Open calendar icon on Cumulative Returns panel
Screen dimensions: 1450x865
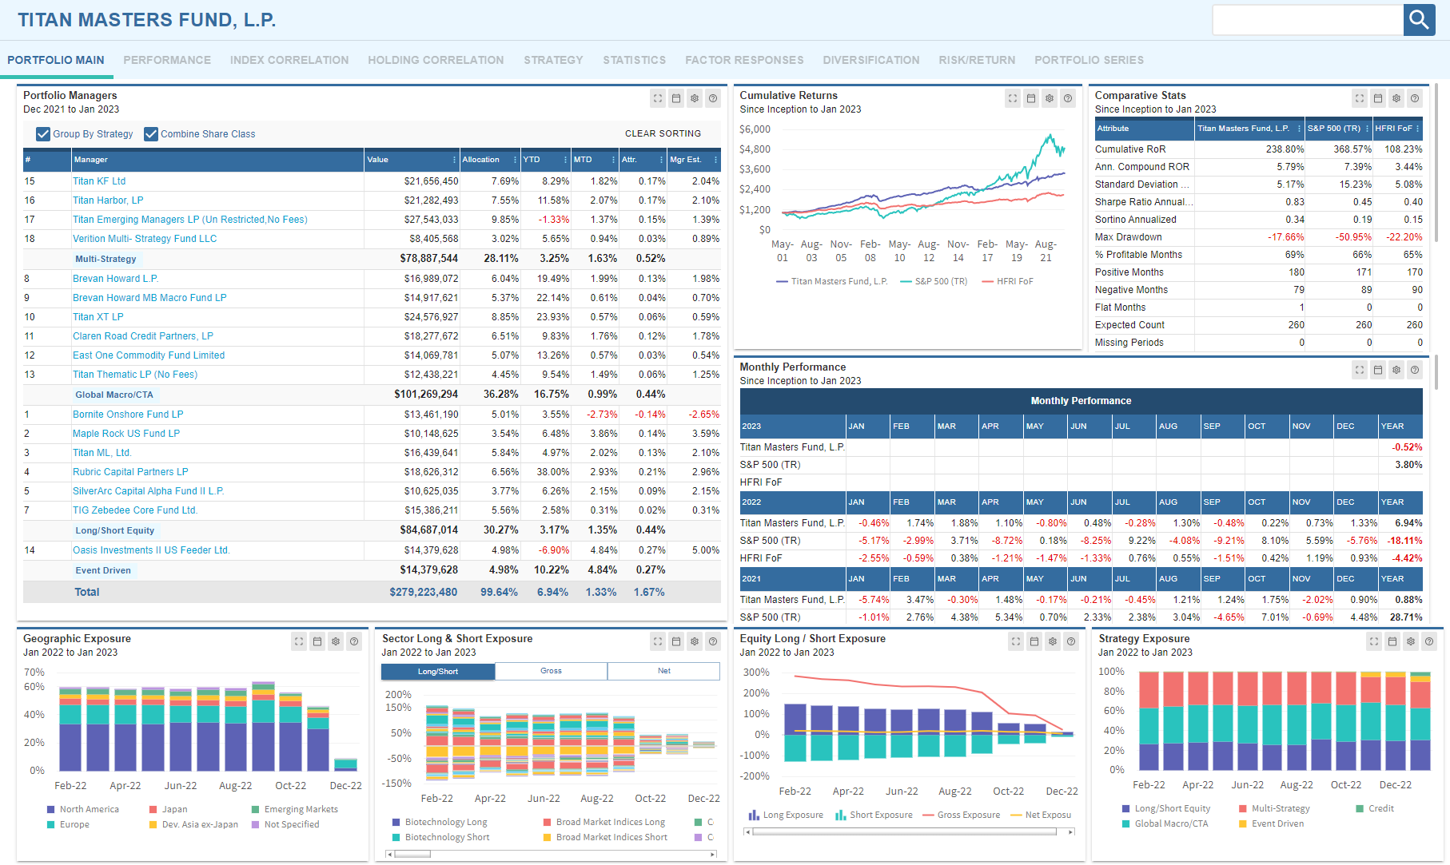click(1031, 98)
